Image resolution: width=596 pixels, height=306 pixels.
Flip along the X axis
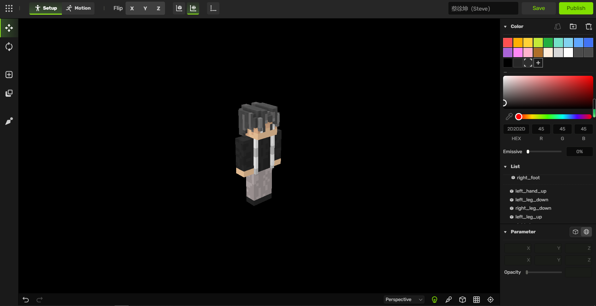coord(132,8)
